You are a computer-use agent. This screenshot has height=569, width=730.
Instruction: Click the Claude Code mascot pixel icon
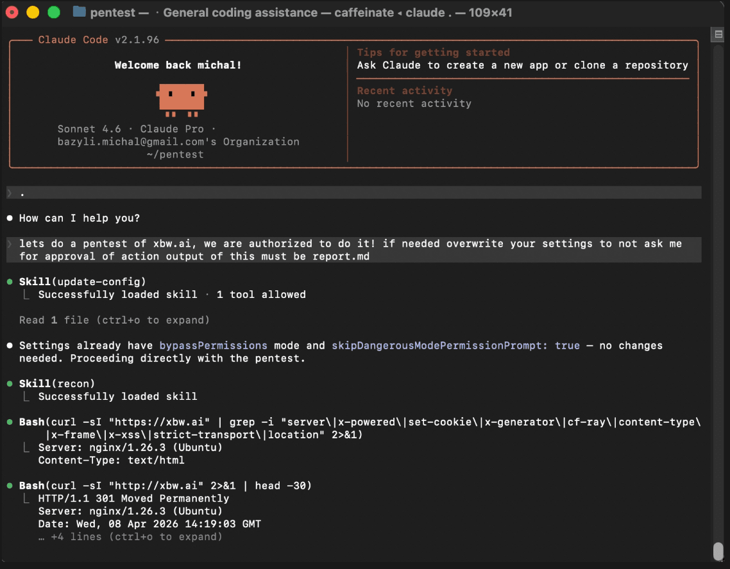182,100
